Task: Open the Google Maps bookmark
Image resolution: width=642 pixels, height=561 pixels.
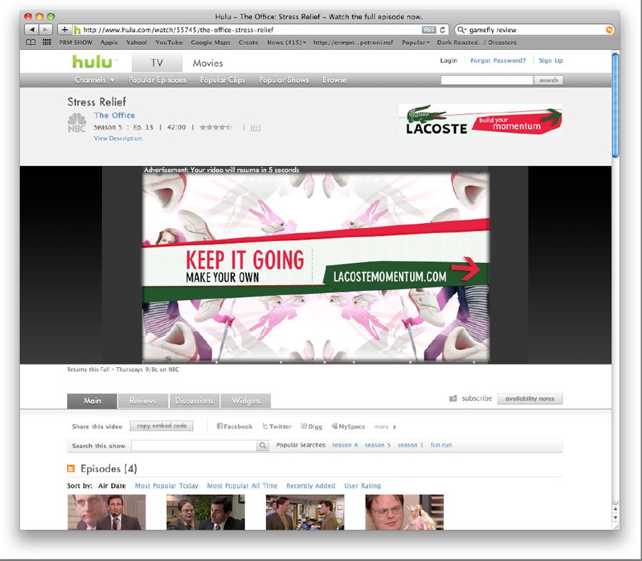Action: tap(210, 43)
